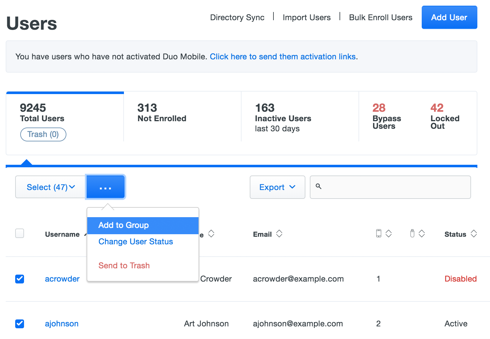This screenshot has width=490, height=339.
Task: Click the phone count 1 for acrowder
Action: click(378, 279)
